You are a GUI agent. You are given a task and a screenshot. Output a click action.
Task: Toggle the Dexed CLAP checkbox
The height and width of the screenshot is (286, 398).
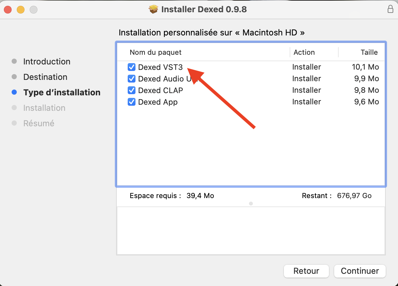coord(132,91)
